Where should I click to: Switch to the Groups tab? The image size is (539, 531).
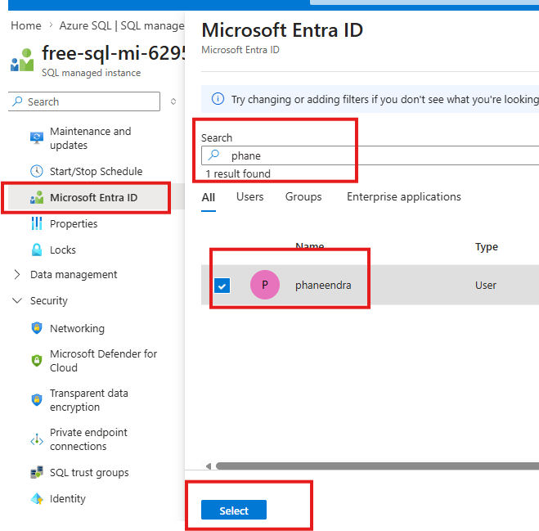click(303, 196)
